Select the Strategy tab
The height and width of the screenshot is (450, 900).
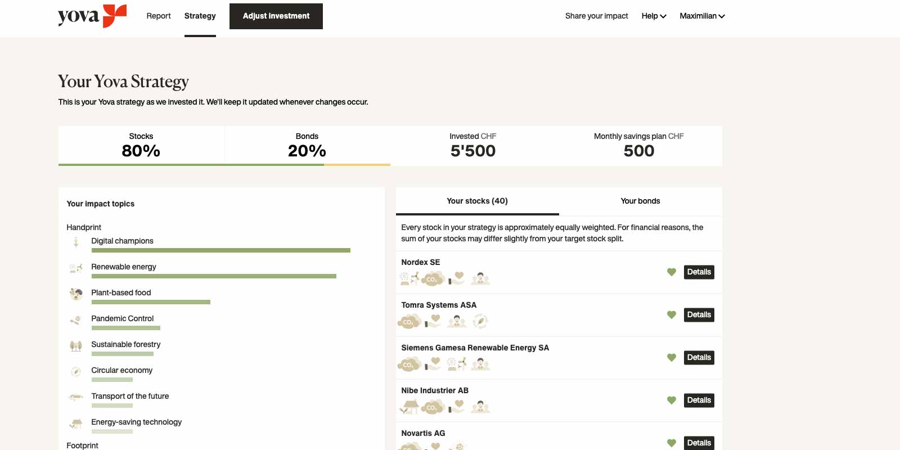(x=200, y=16)
